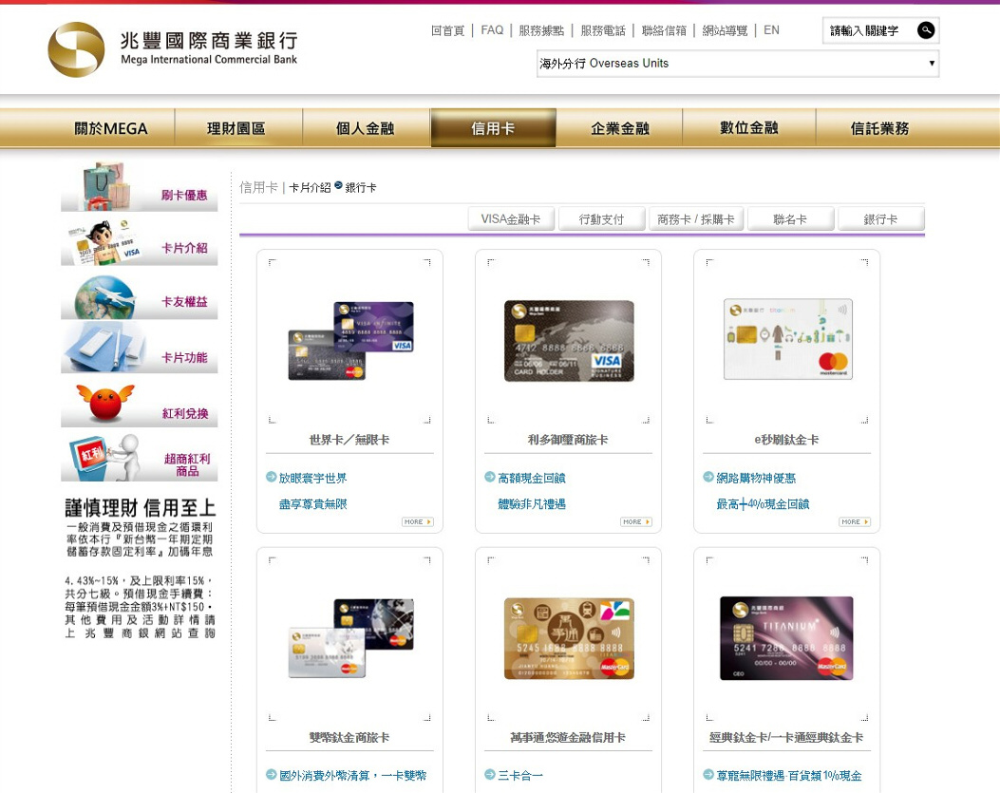Click the 世界卡／無限卡 card image
The height and width of the screenshot is (793, 1000).
[350, 341]
